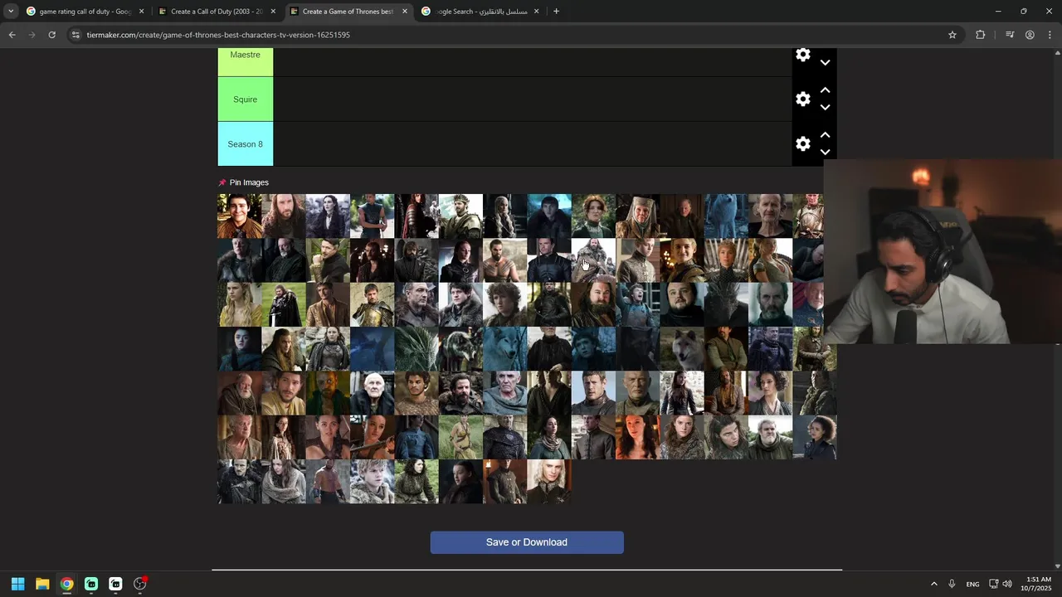The width and height of the screenshot is (1062, 597).
Task: Open a new browser tab
Action: point(556,12)
